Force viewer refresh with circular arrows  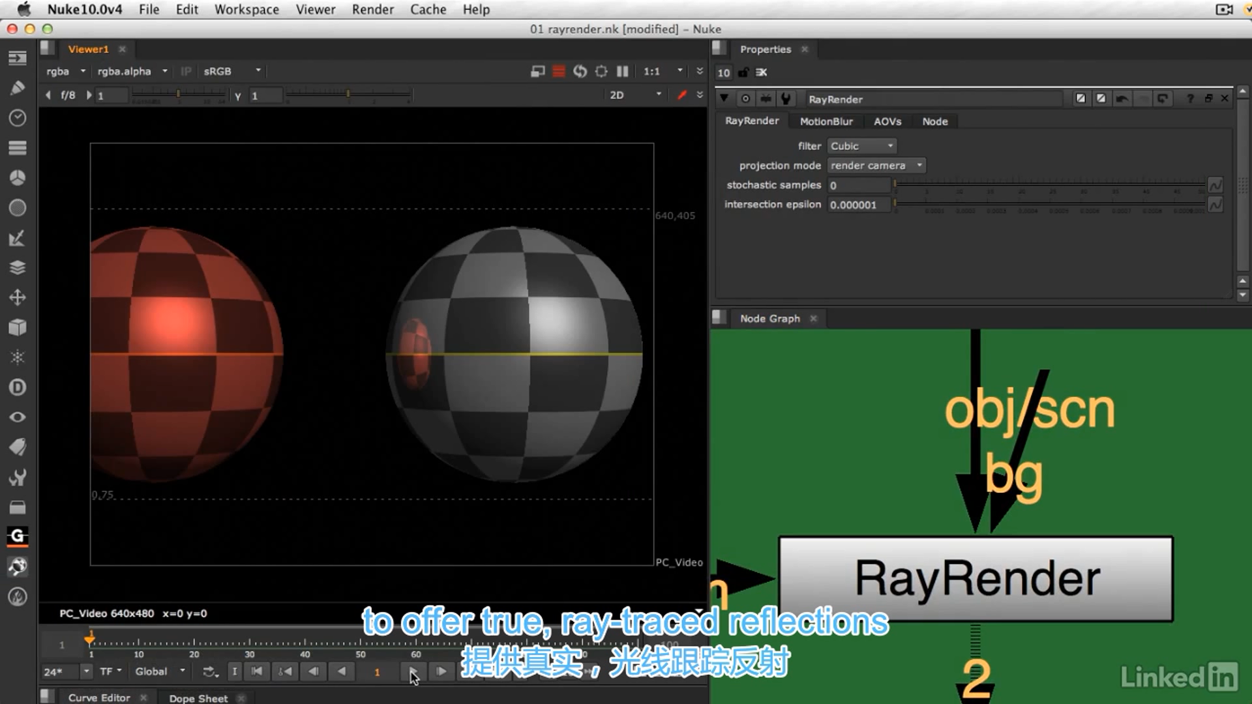580,71
